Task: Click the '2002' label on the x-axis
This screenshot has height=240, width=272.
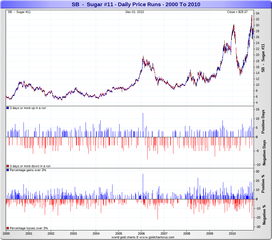Action: (51, 234)
